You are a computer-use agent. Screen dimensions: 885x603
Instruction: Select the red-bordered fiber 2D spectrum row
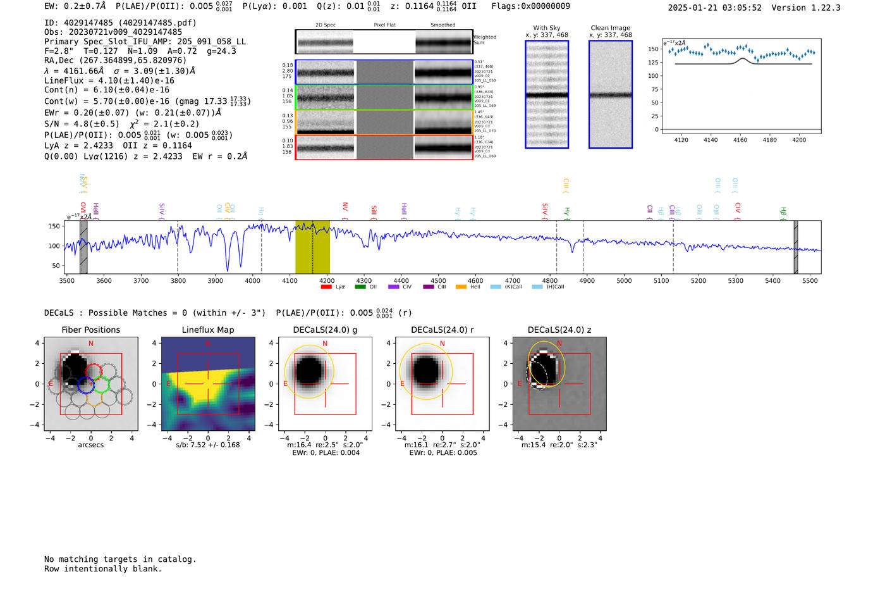click(384, 147)
